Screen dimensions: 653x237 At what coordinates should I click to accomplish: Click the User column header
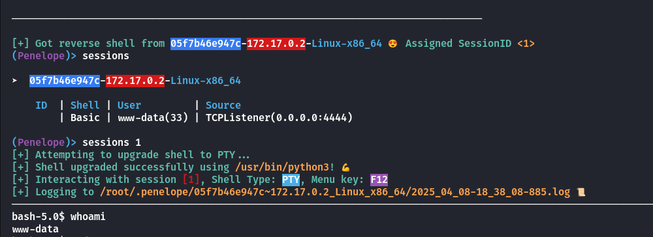pos(129,105)
